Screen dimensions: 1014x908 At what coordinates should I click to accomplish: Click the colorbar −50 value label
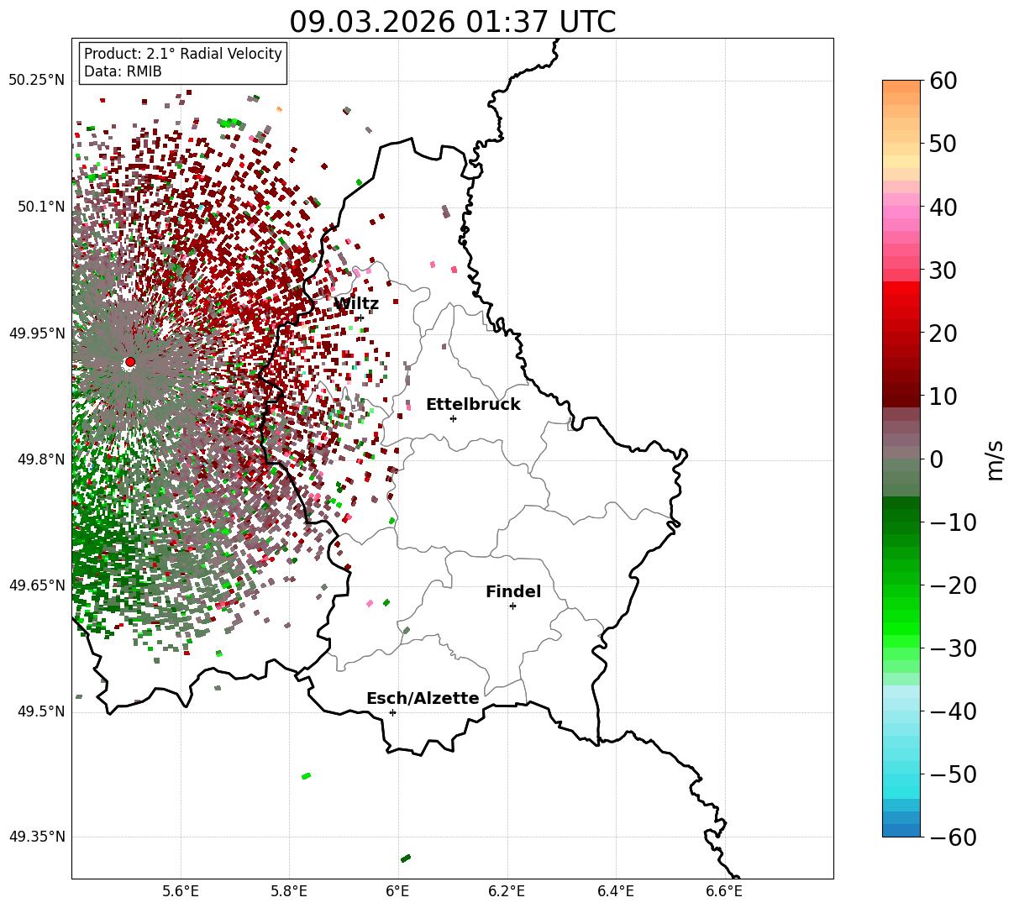[x=953, y=774]
